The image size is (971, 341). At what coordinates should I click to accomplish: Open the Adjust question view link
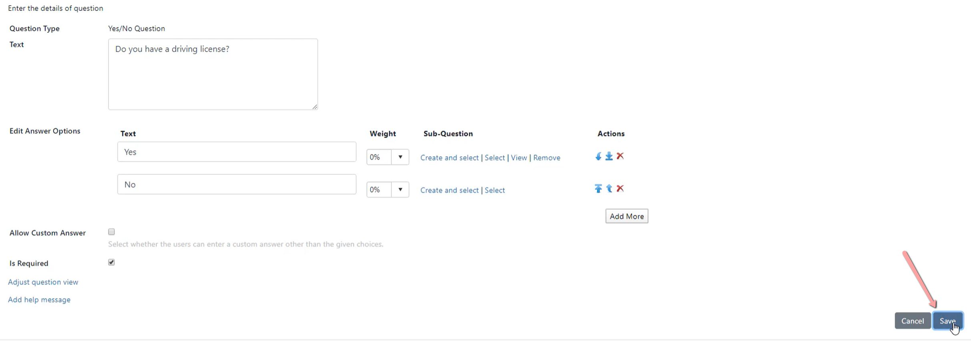tap(43, 282)
